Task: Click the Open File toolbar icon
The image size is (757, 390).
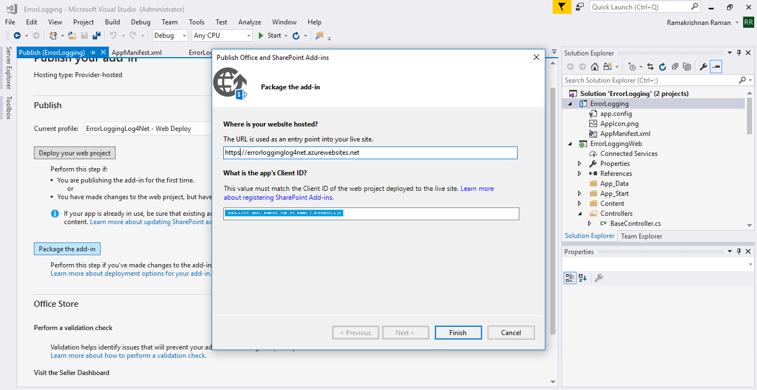Action: (72, 36)
